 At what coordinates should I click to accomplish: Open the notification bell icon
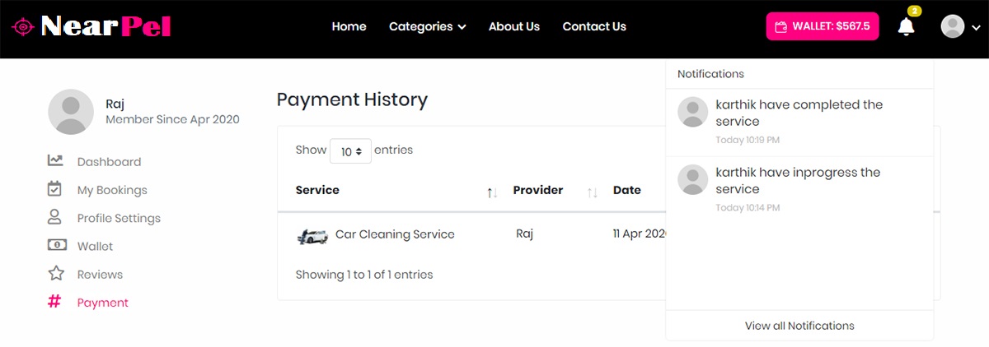point(906,26)
